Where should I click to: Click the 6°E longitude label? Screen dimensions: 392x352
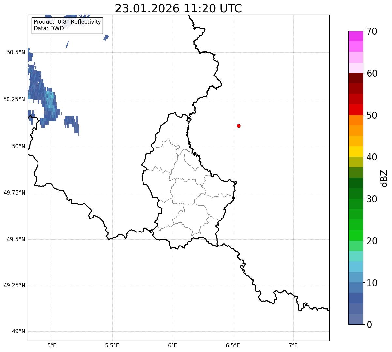tap(173, 345)
